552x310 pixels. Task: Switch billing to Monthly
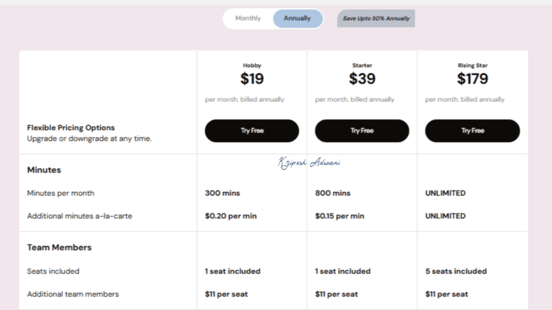click(247, 18)
